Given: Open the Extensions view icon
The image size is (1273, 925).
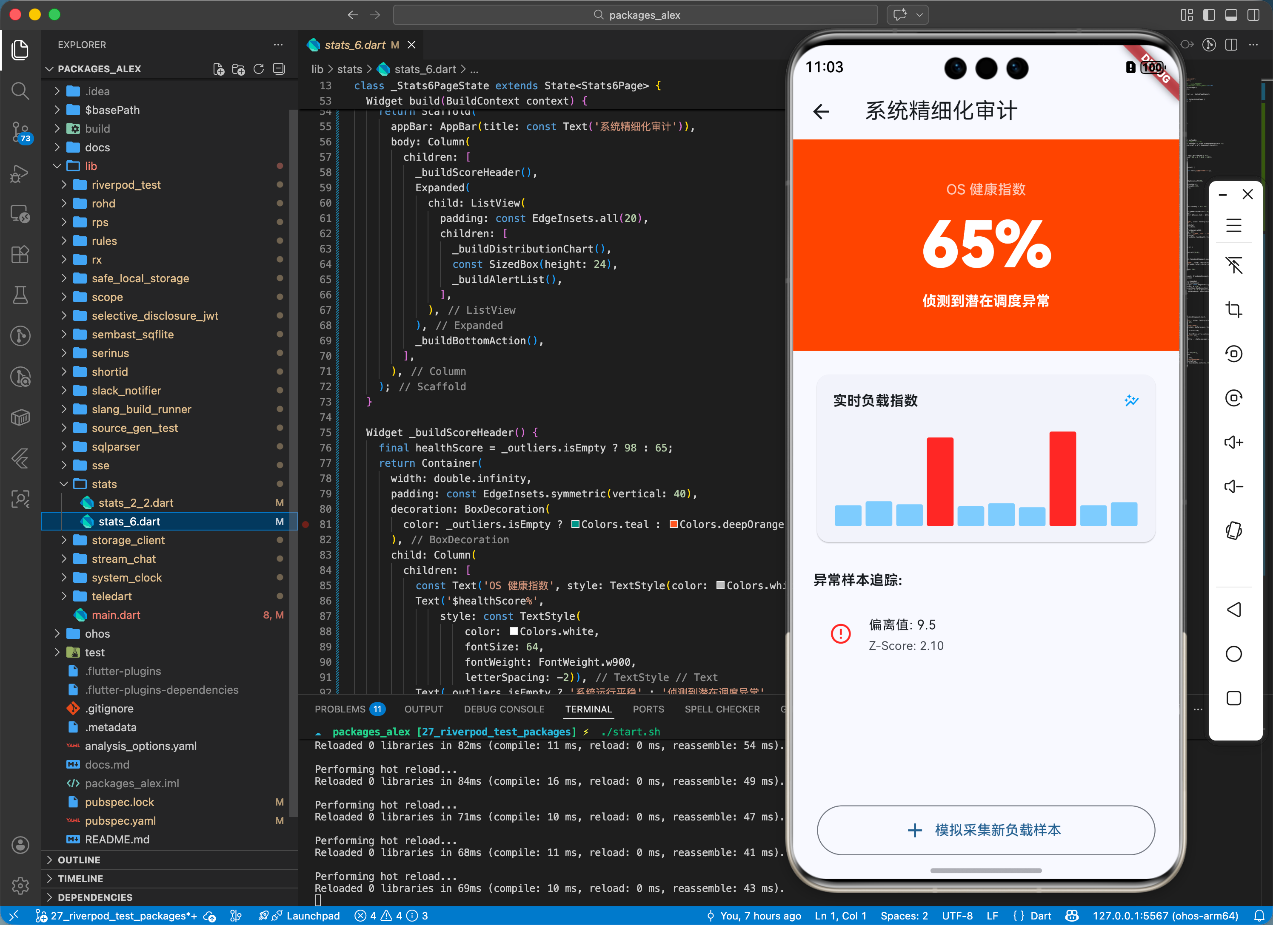Looking at the screenshot, I should coord(20,255).
